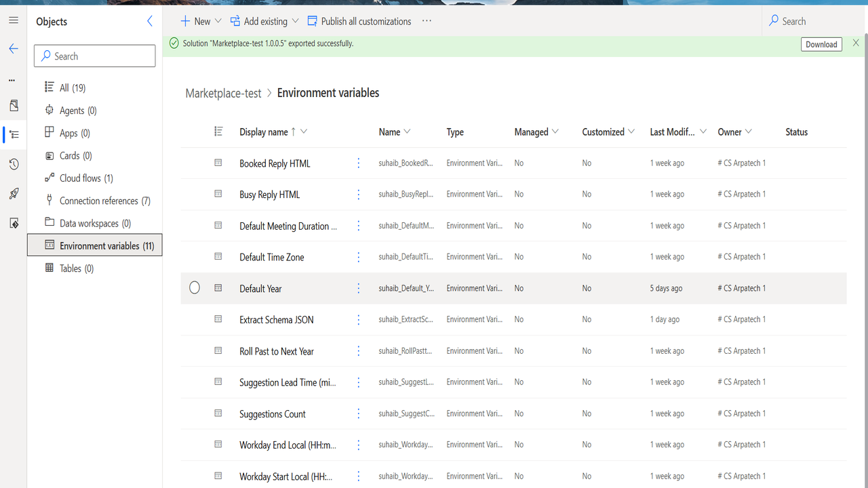
Task: Expand the New dropdown menu
Action: coord(218,21)
